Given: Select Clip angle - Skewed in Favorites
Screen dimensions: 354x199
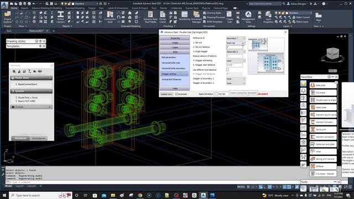Looking at the screenshot, I should [x=323, y=174].
